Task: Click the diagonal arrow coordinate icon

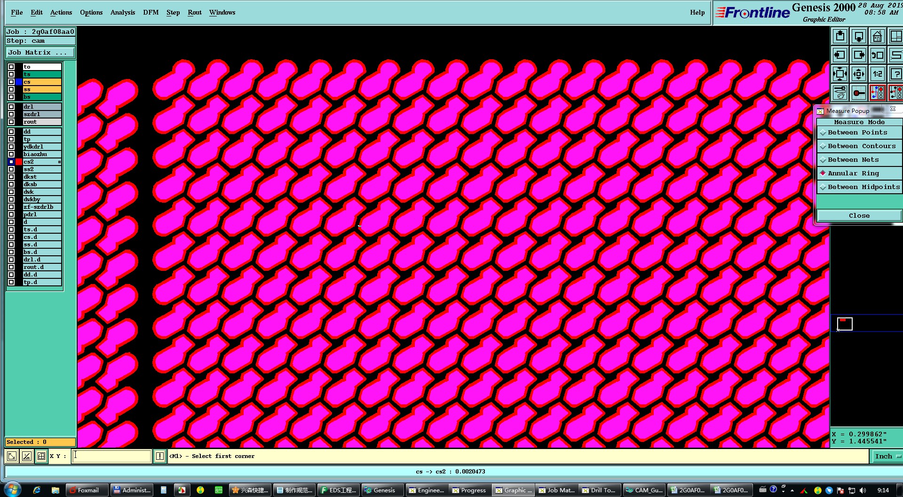Action: (x=12, y=456)
